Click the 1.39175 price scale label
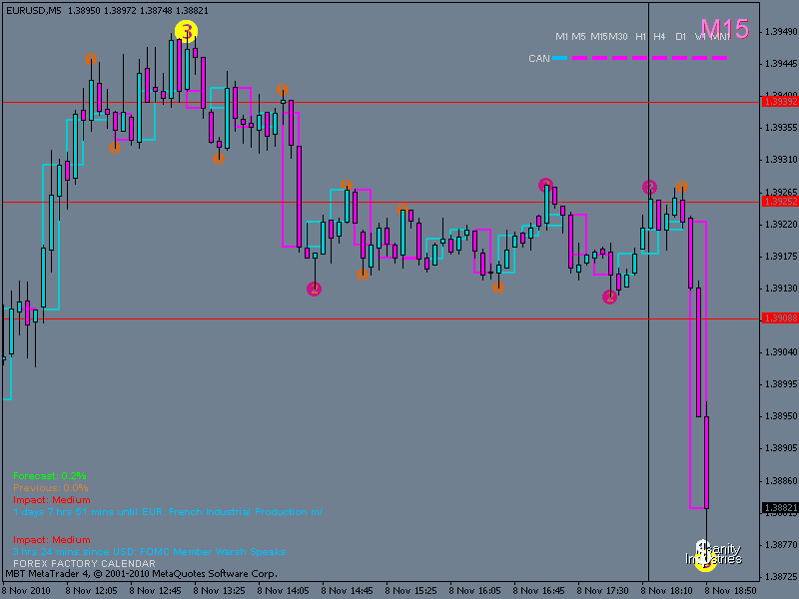The height and width of the screenshot is (599, 799). pos(781,256)
